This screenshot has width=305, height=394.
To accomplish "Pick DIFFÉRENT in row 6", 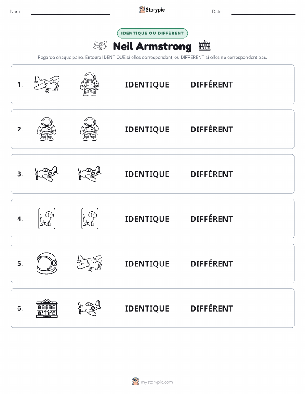I will click(212, 308).
